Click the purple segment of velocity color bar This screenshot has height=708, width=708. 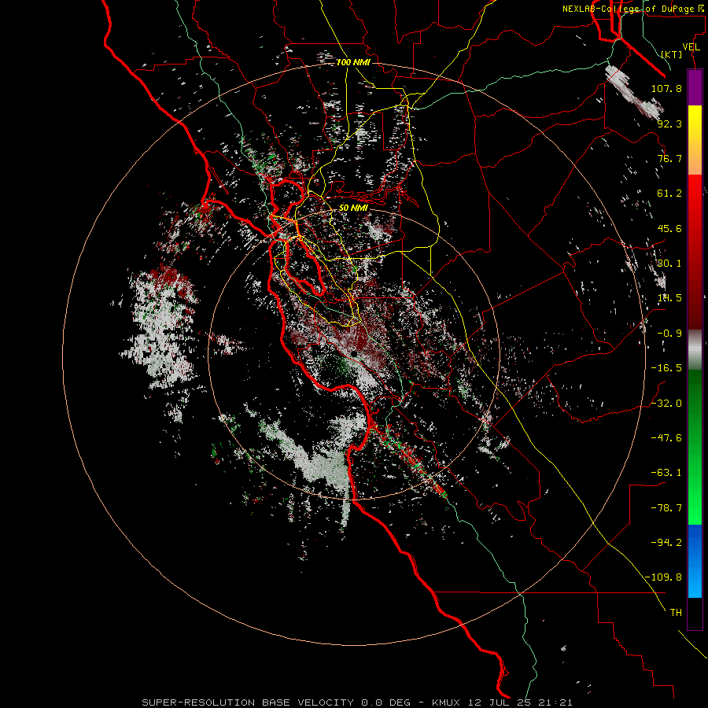point(695,87)
